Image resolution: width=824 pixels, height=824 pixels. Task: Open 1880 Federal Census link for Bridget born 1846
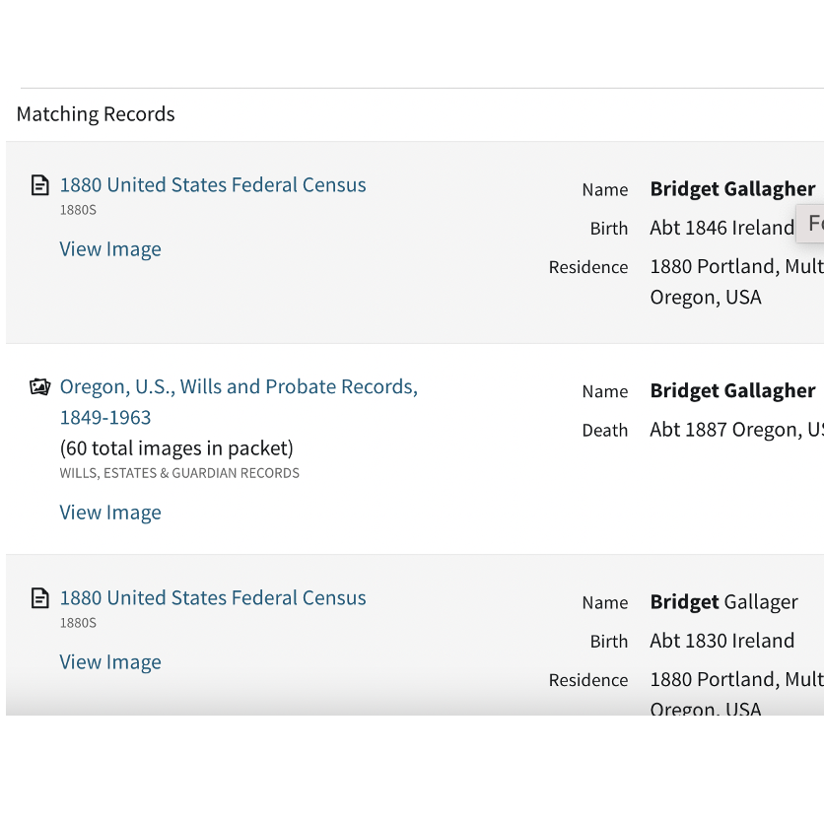click(213, 185)
